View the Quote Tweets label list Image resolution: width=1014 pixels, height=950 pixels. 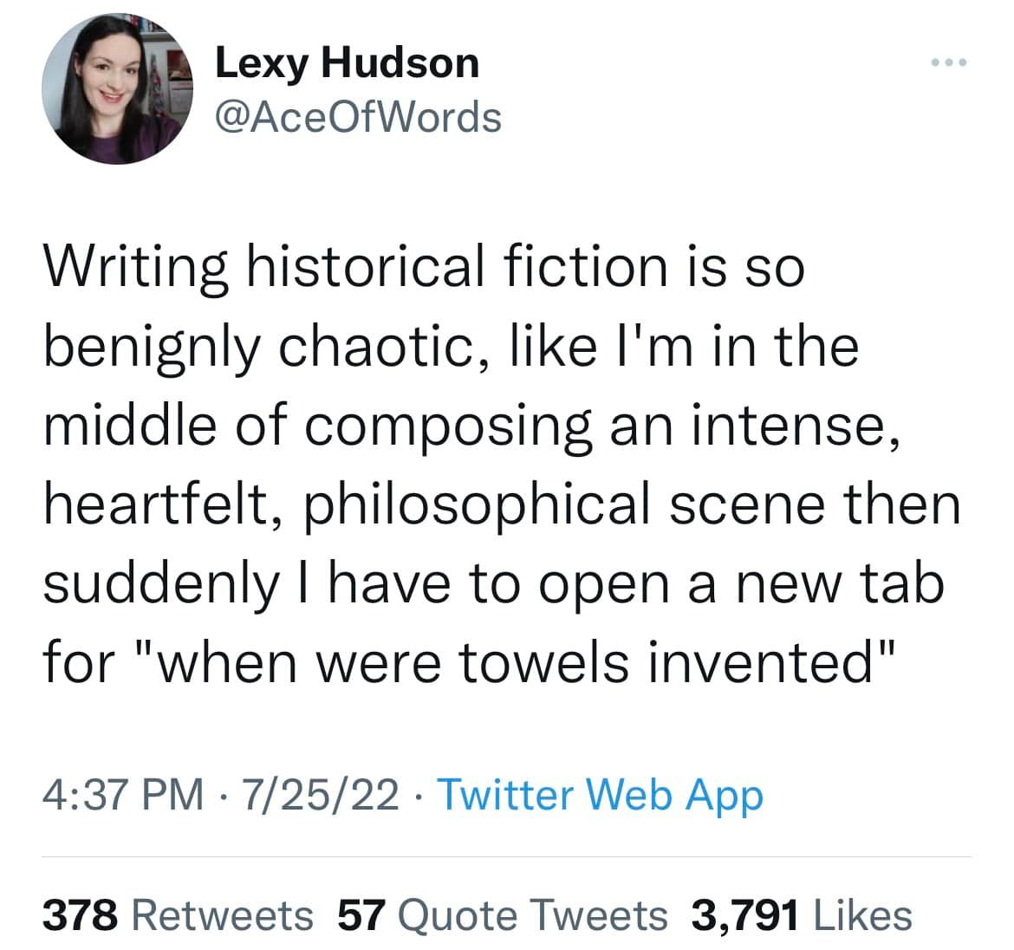[x=533, y=915]
